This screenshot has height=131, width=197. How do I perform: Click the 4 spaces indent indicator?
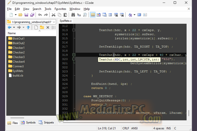[x=159, y=128]
